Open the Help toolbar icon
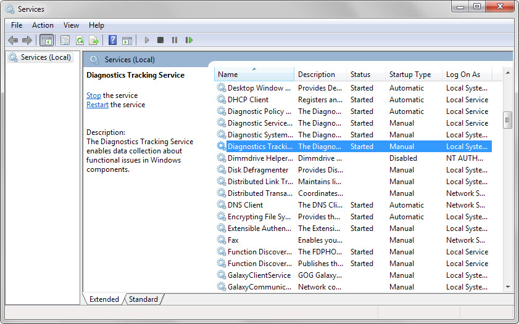The height and width of the screenshot is (324, 519). point(112,40)
